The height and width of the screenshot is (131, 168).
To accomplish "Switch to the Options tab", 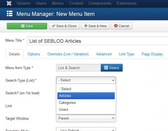I will (34, 54).
